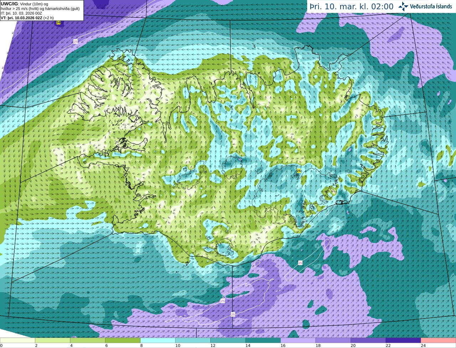The height and width of the screenshot is (348, 456).
Task: Select the 2–4 m/s light green legend swatch
Action: (x=53, y=340)
